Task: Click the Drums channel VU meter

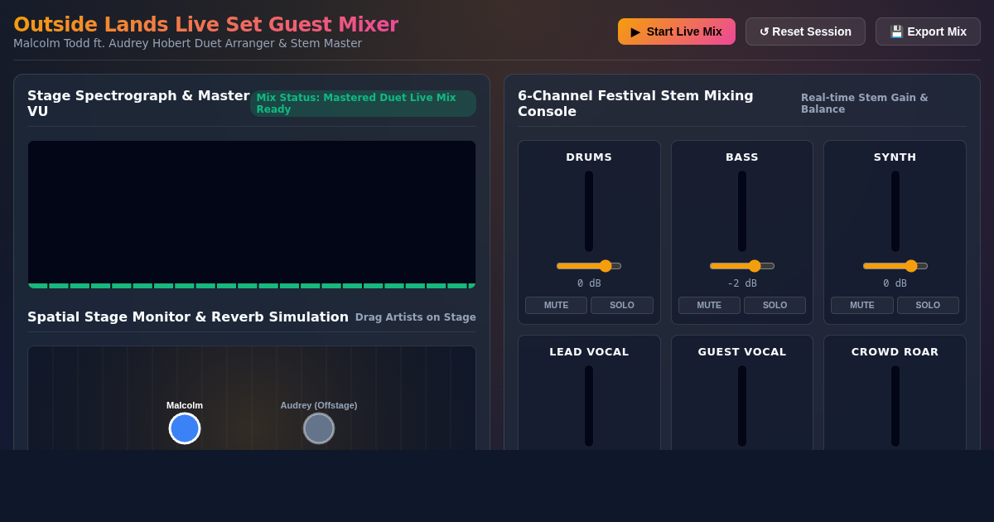Action: click(x=589, y=211)
